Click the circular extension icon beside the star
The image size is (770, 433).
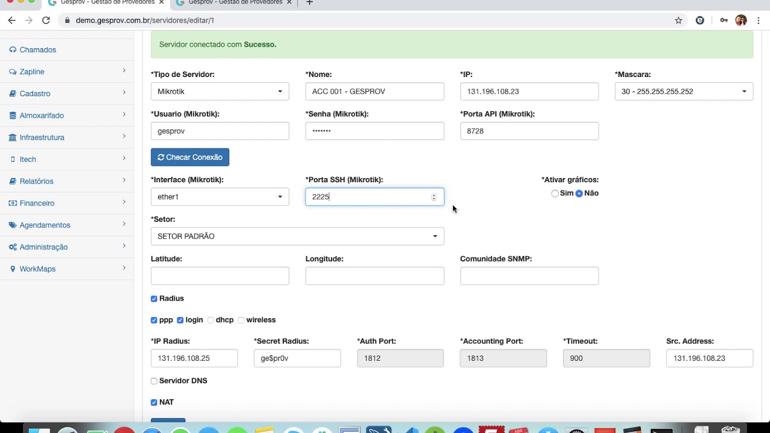point(700,20)
